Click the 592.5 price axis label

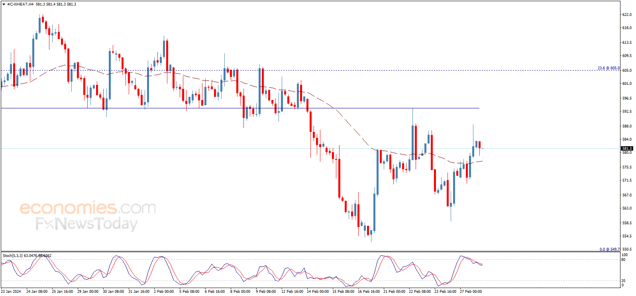click(x=627, y=112)
